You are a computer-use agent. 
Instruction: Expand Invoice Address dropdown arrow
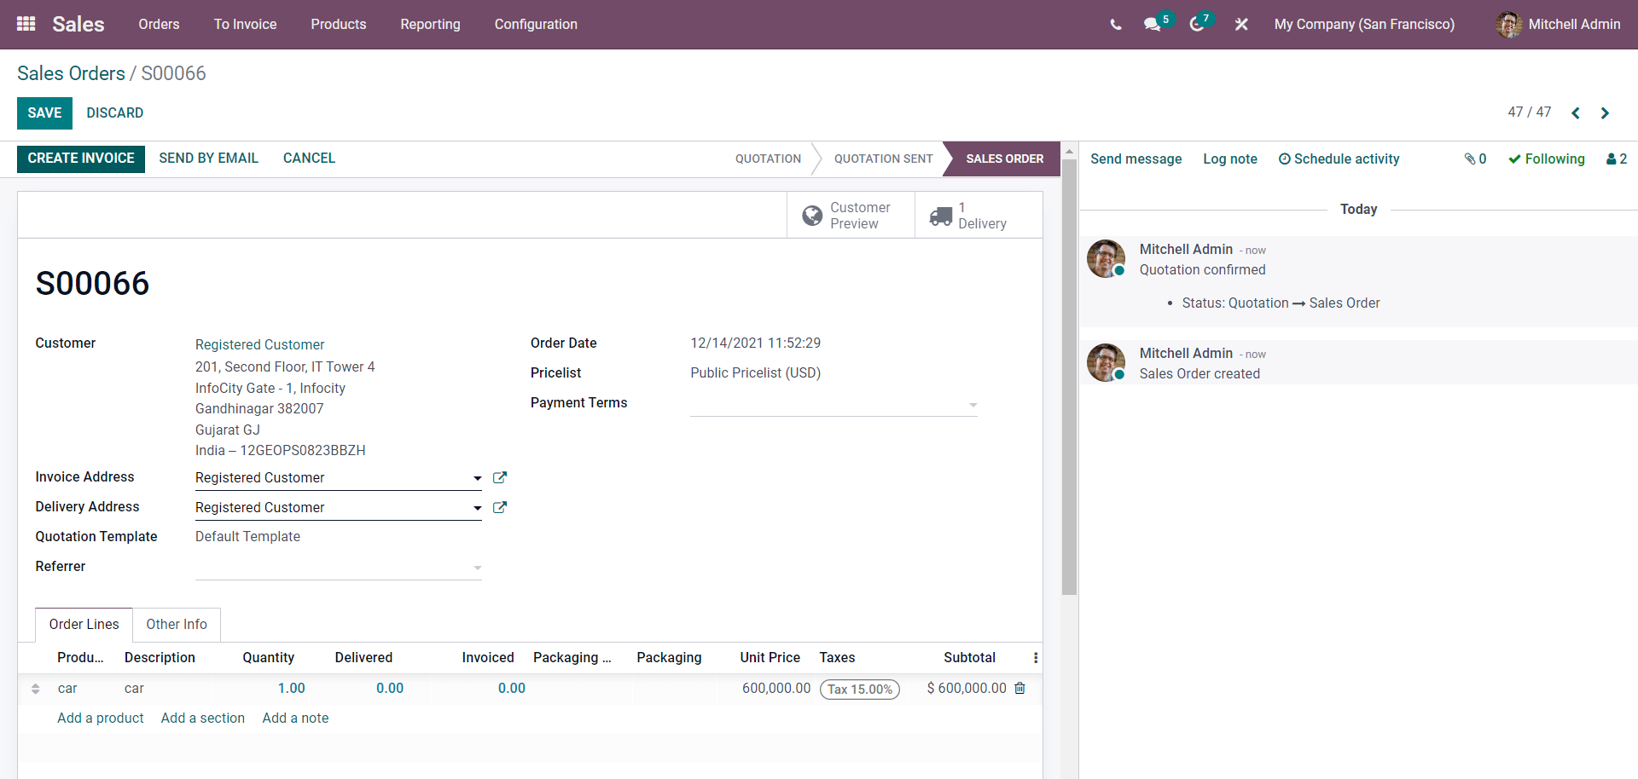477,478
